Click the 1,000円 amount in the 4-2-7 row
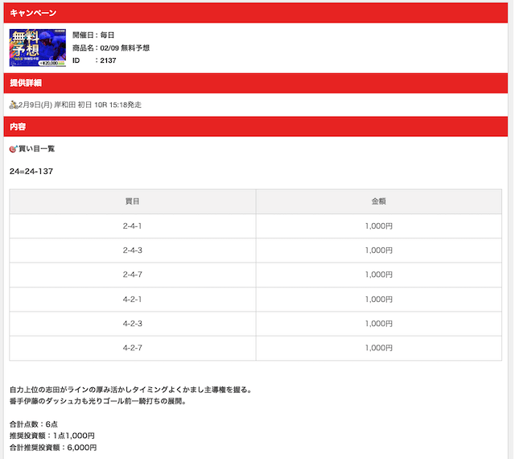515x459 pixels. pos(379,348)
